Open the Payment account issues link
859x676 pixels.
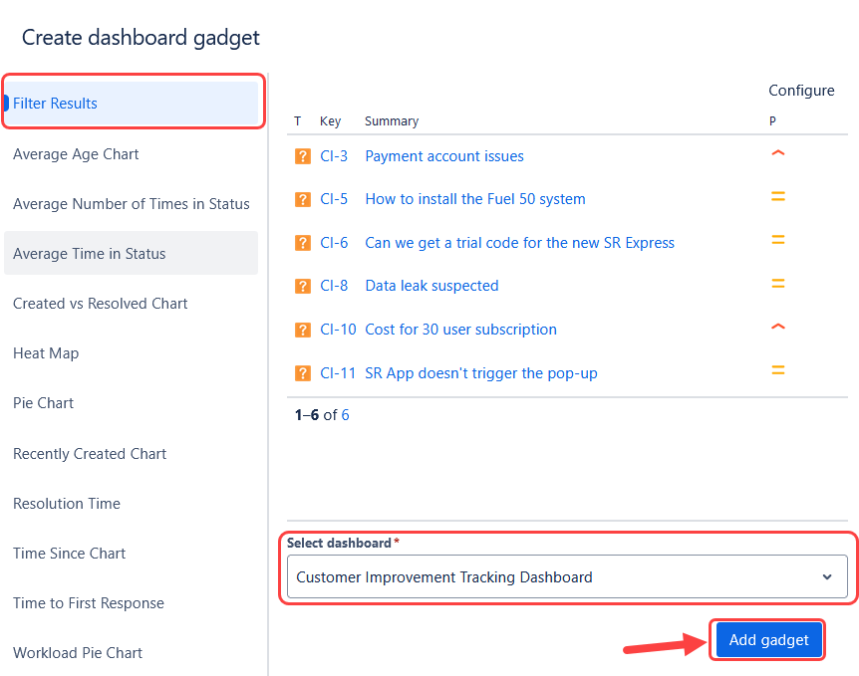click(x=444, y=156)
